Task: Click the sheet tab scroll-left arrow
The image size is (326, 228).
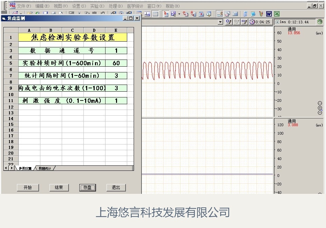Action: pos(6,168)
